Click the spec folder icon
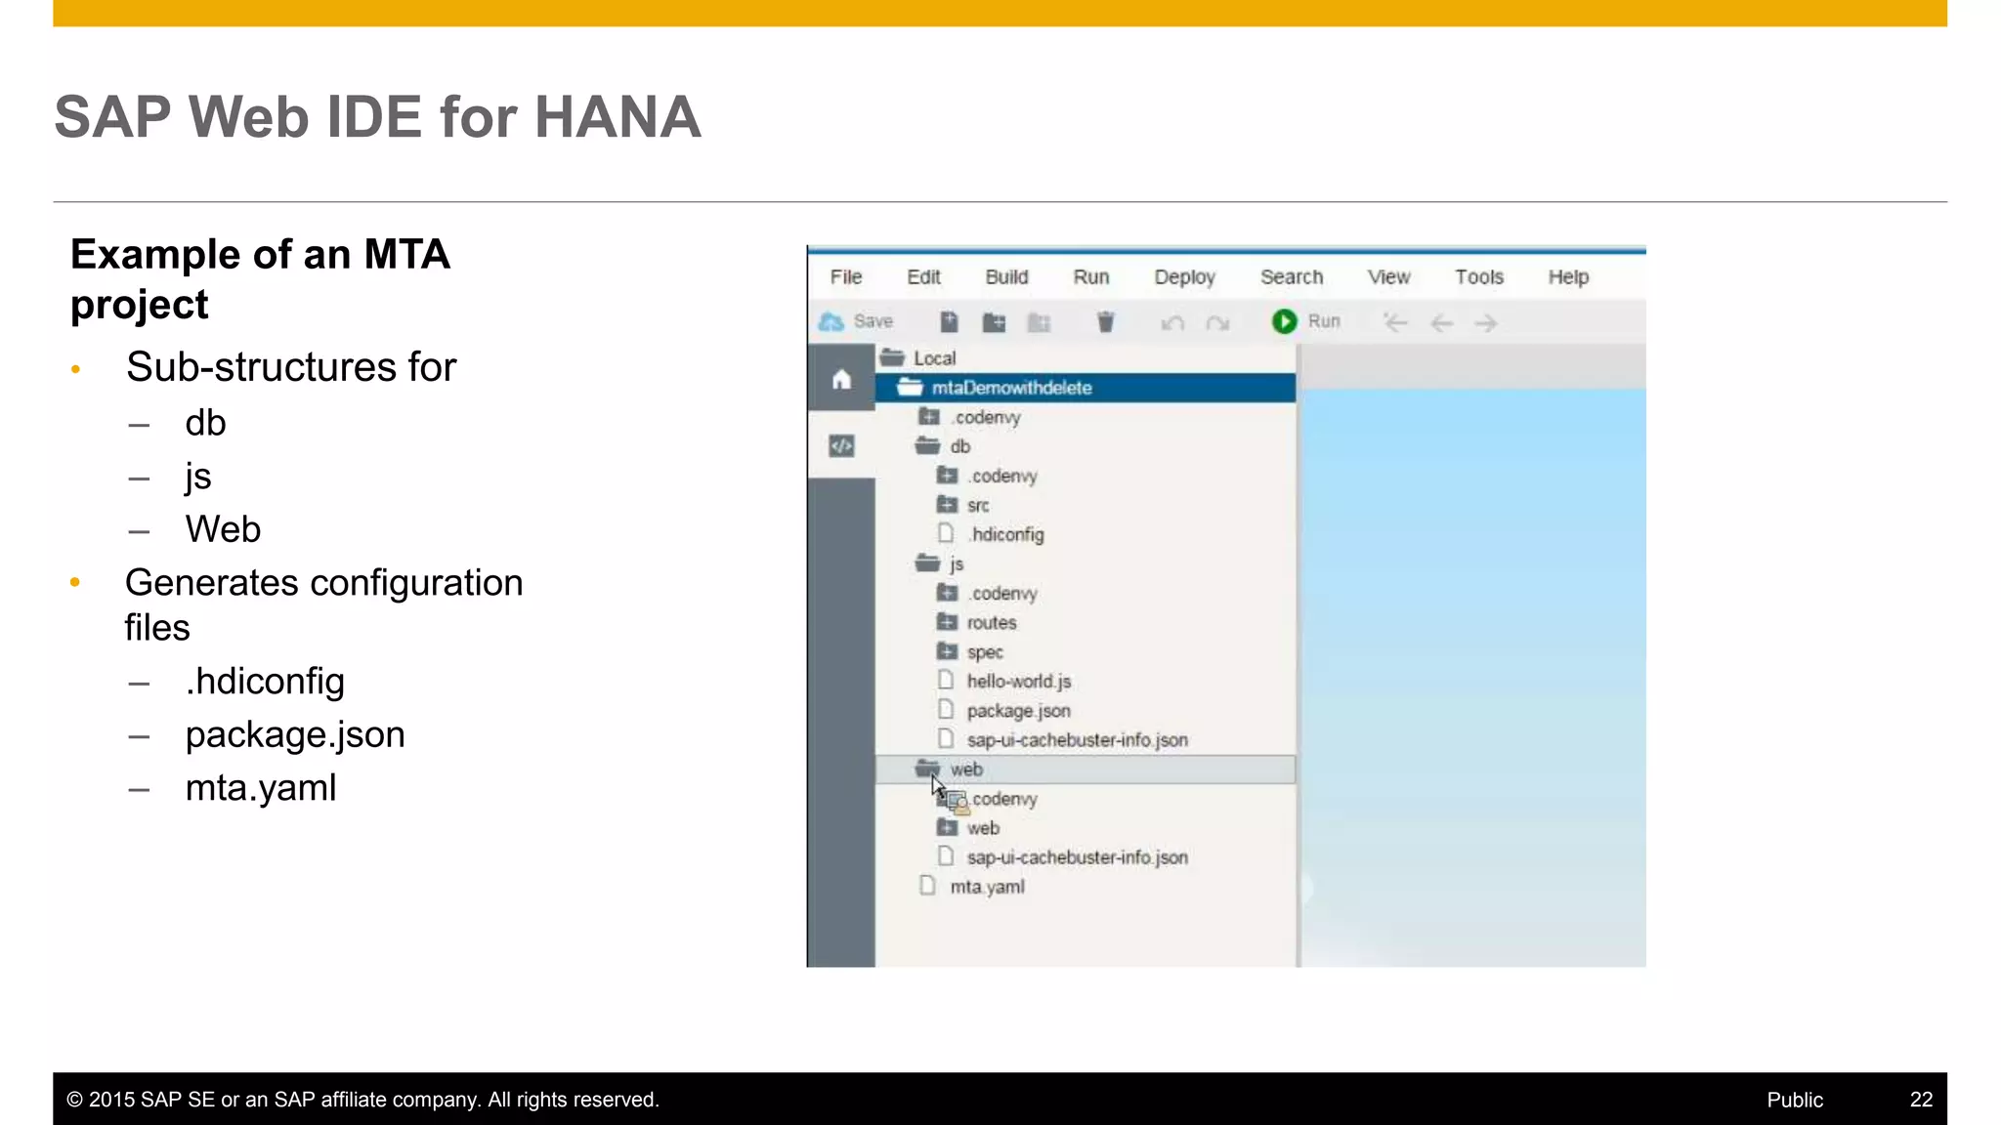2001x1125 pixels. 947,650
